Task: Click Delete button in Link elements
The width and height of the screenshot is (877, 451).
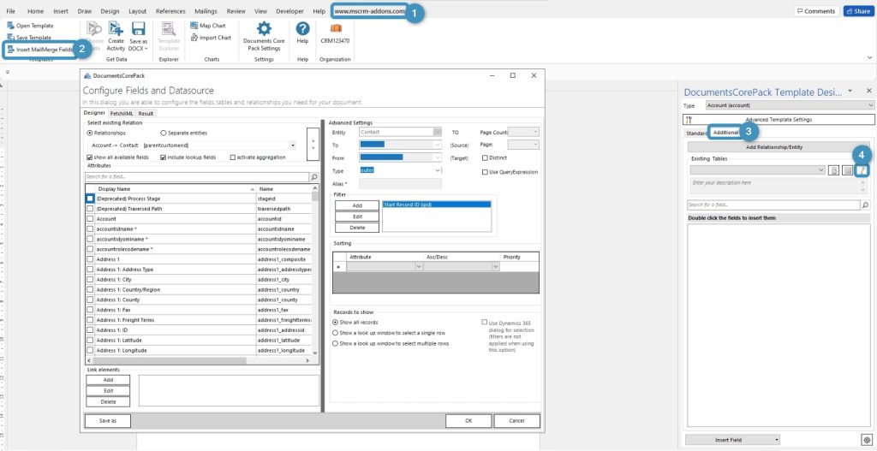Action: (108, 402)
